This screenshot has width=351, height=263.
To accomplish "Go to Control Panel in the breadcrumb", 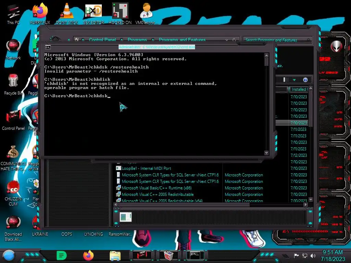I will click(x=102, y=40).
